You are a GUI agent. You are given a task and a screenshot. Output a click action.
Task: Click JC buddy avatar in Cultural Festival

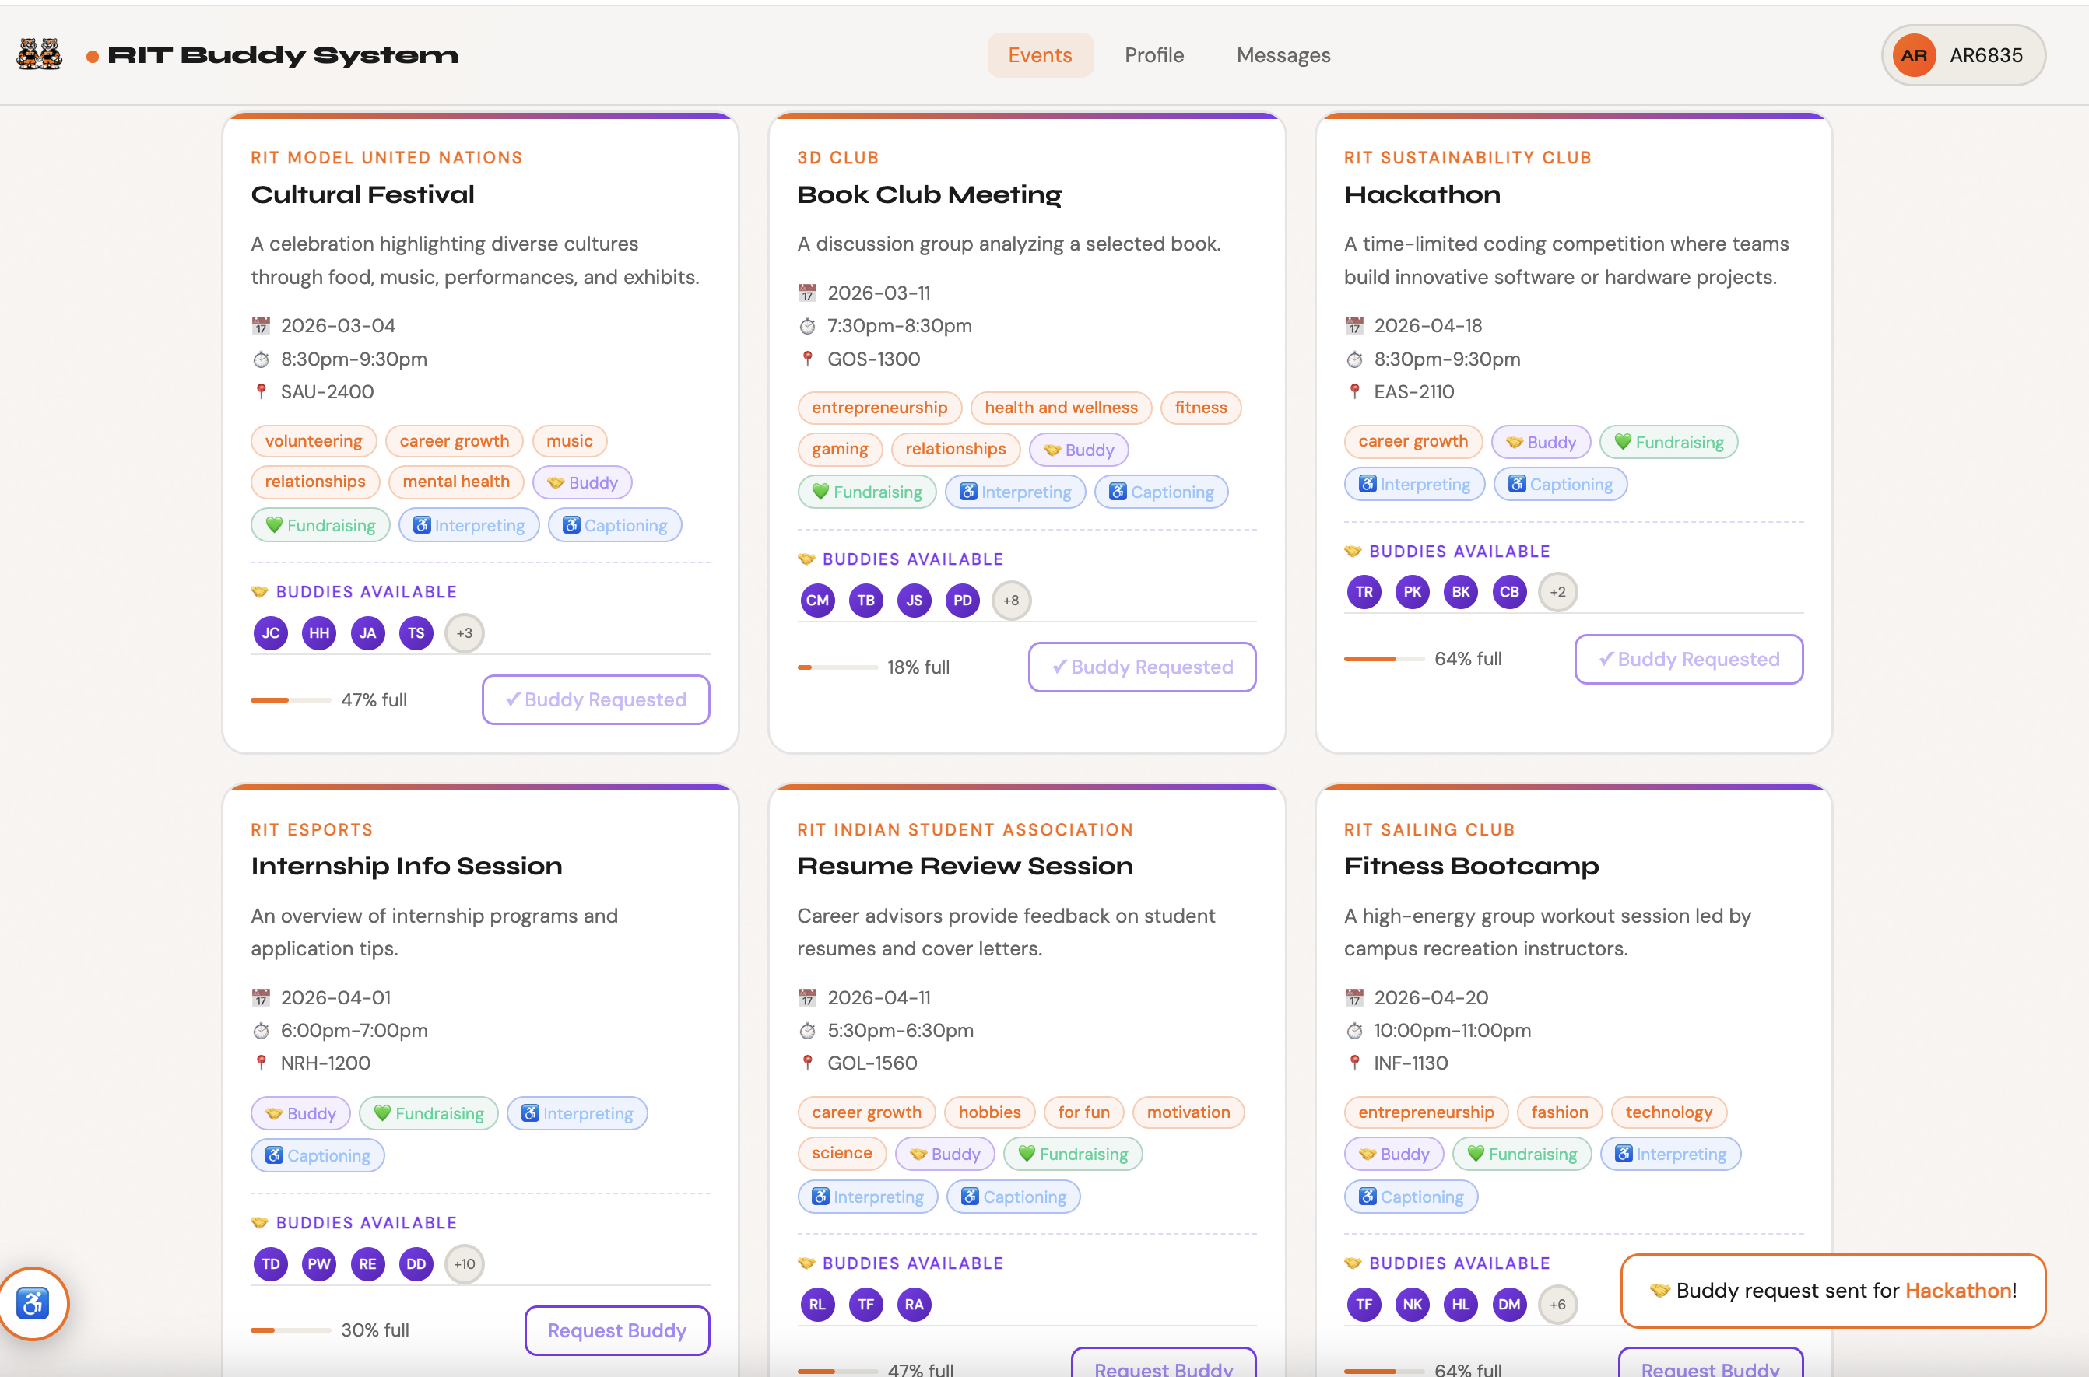[x=271, y=633]
